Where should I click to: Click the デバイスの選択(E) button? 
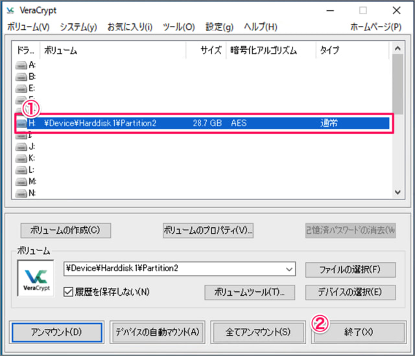(x=349, y=292)
